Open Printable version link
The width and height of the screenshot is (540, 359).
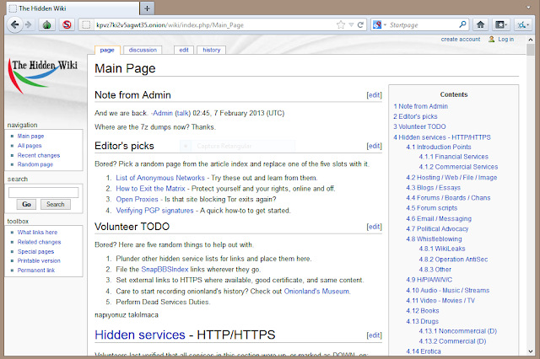(39, 260)
